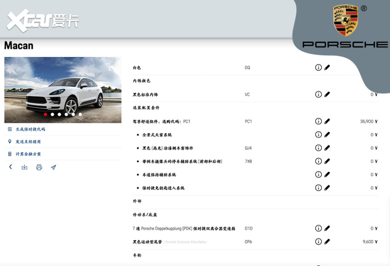
Task: Edit the 黑色(高光)涂漆侧车窗饰件 QJ4 option
Action: point(327,148)
